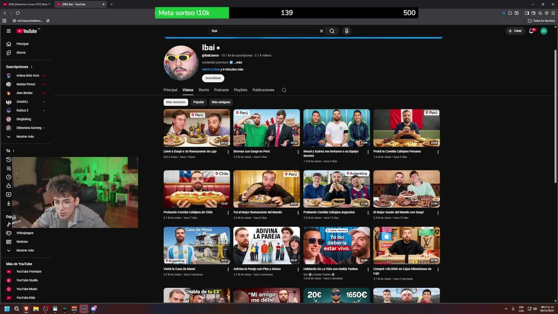Open a new browser tab
Screen dimensions: 558x314
[x=112, y=4]
